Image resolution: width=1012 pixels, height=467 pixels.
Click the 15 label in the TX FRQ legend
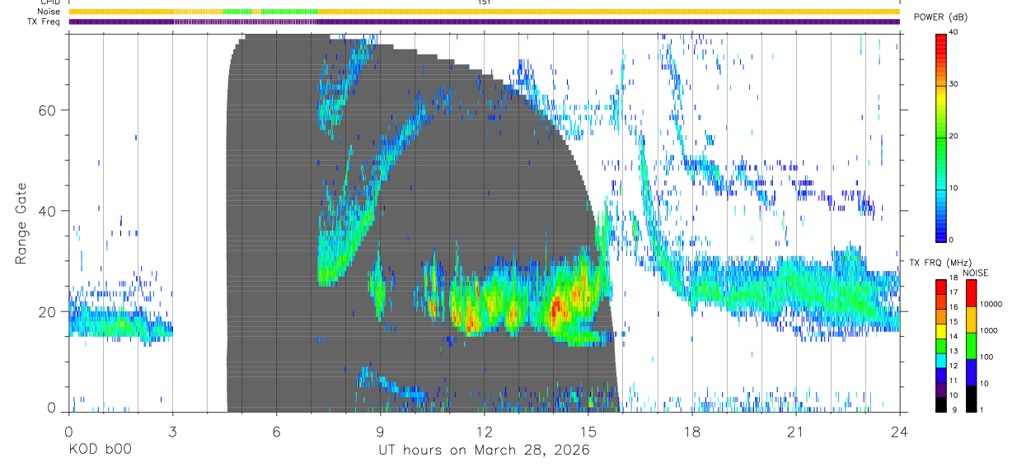click(953, 321)
